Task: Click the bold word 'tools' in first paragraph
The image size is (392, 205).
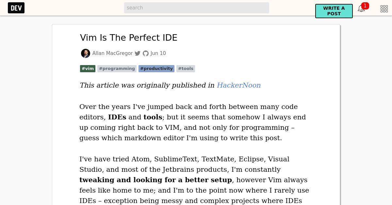Action: pos(153,117)
